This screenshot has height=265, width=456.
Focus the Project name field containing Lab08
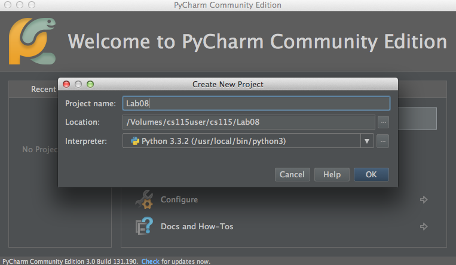(256, 103)
